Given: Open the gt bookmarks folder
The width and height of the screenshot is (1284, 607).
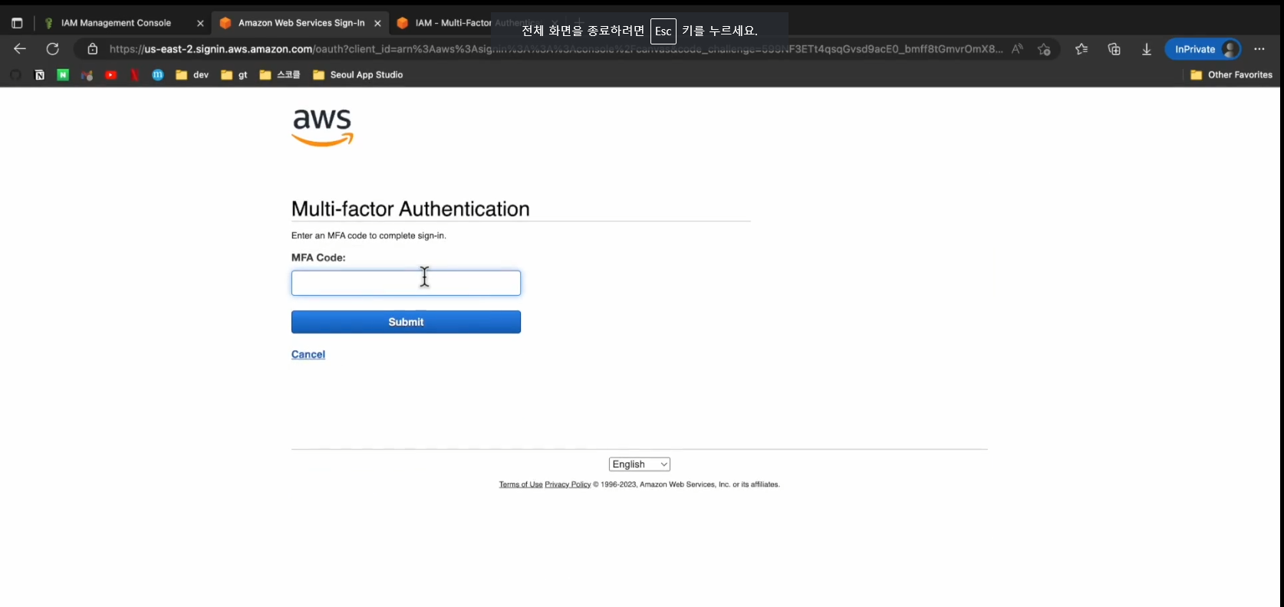Looking at the screenshot, I should [x=234, y=75].
